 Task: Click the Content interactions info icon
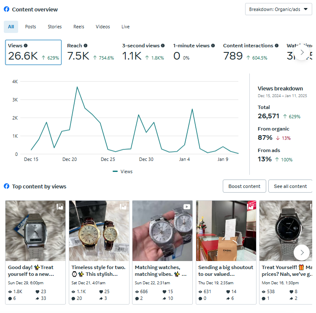click(277, 46)
